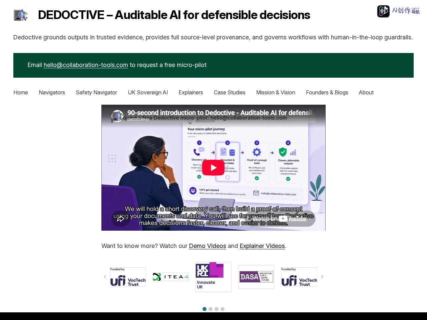Click the Innovate UK logo

213,277
